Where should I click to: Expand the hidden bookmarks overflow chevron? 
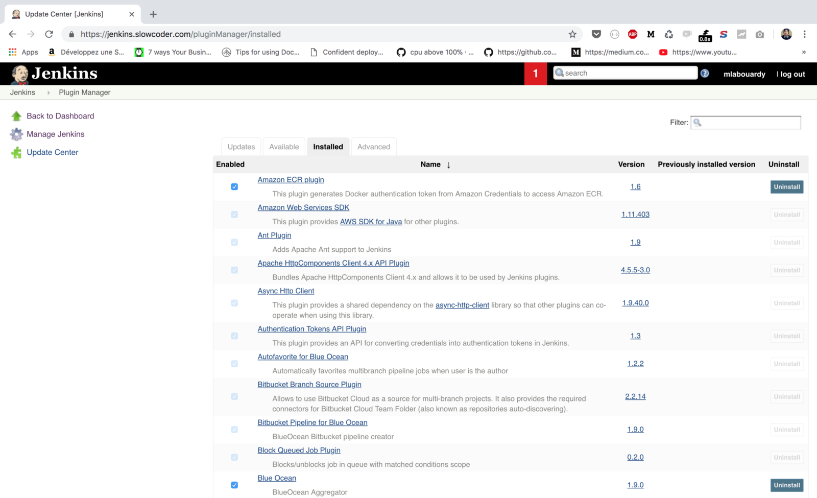pos(804,52)
